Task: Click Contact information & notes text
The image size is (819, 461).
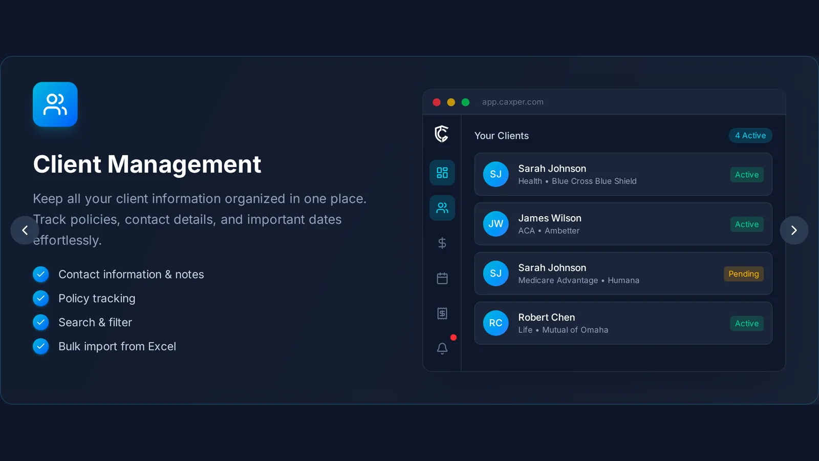Action: coord(131,275)
